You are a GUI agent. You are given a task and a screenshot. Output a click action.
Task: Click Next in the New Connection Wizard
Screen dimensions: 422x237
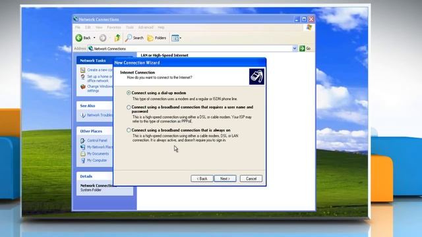tap(225, 178)
